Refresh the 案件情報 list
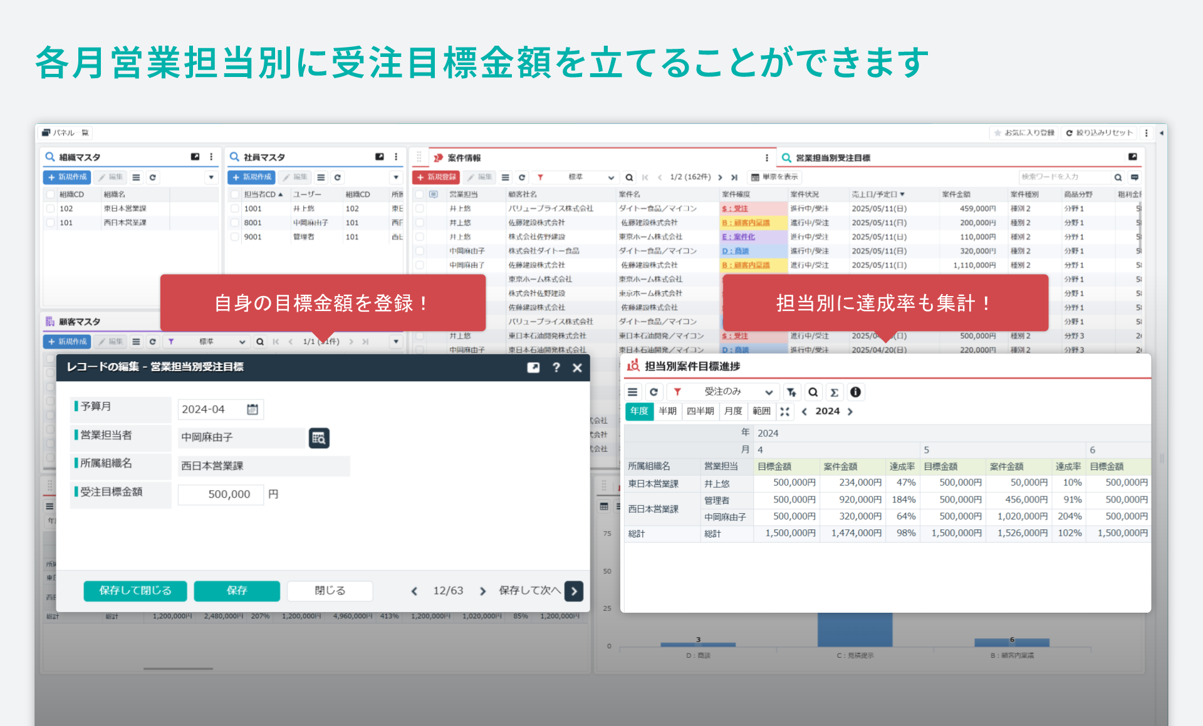The image size is (1203, 726). [x=522, y=177]
